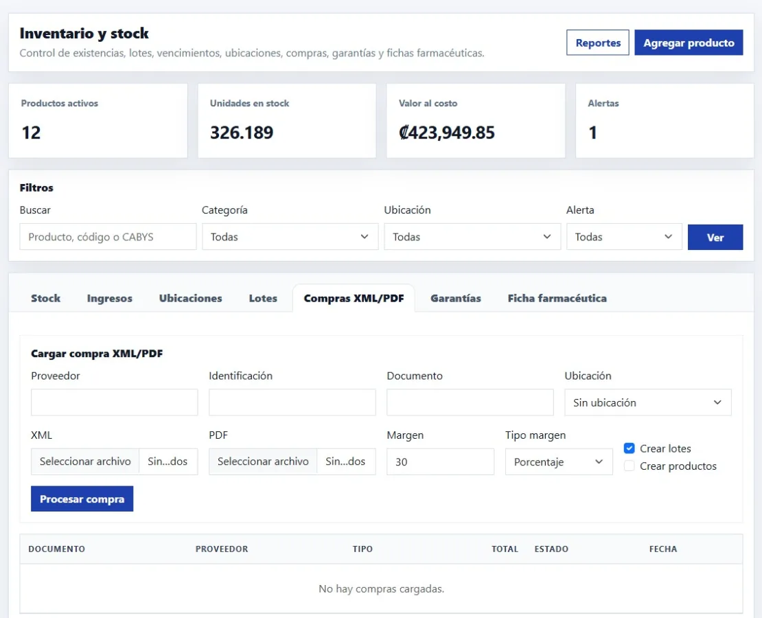Image resolution: width=762 pixels, height=618 pixels.
Task: Click the Productos activos card
Action: pyautogui.click(x=98, y=121)
